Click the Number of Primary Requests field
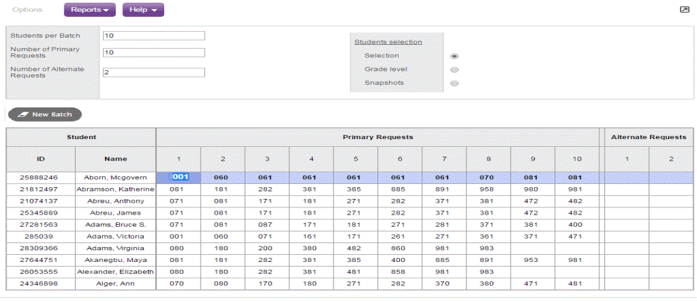 [154, 53]
